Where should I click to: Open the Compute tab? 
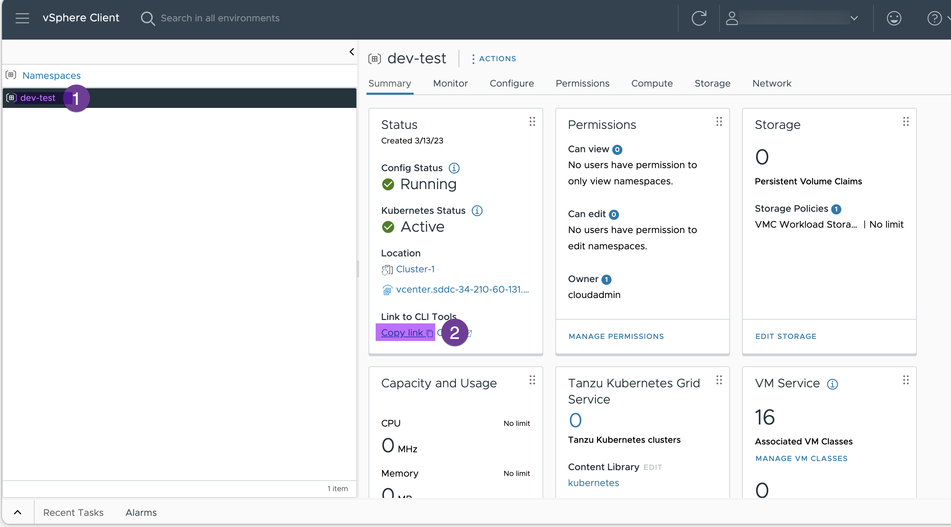[x=651, y=84]
